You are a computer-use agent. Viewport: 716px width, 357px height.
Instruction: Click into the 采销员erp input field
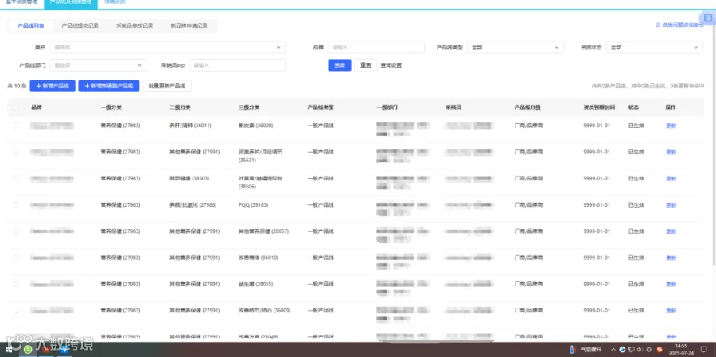[x=237, y=65]
